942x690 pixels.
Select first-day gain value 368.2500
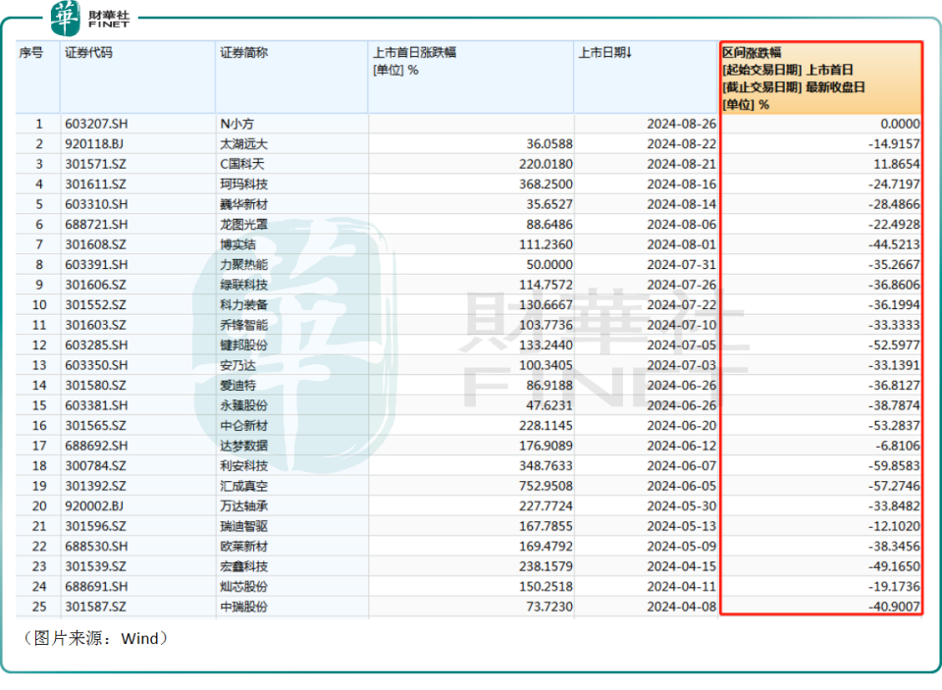547,185
